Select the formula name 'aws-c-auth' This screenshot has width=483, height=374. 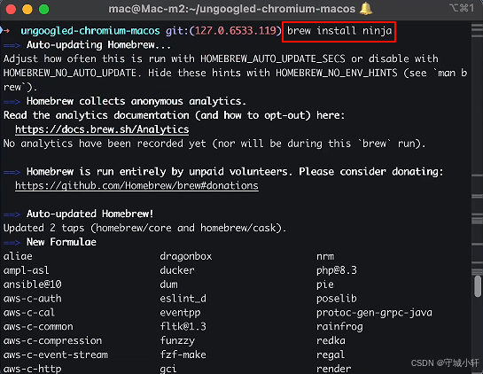pyautogui.click(x=32, y=299)
